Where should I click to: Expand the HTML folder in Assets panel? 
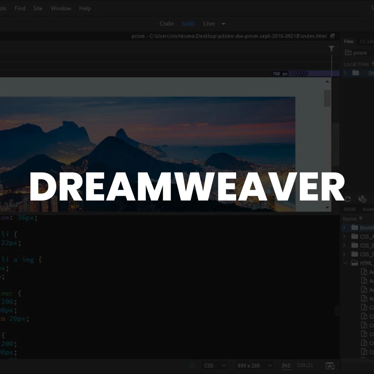coord(345,263)
